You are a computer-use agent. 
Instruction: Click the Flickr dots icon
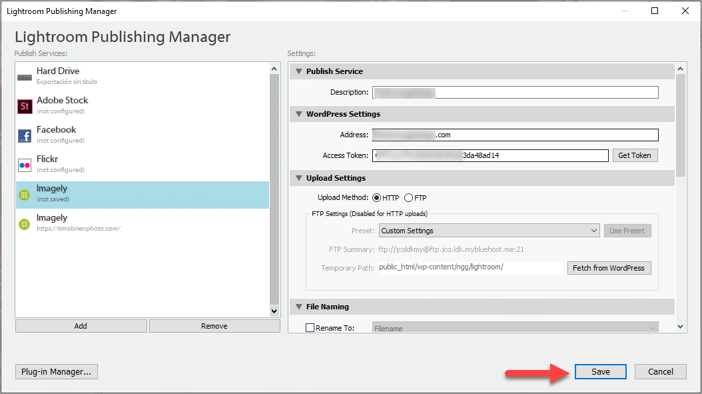[x=25, y=165]
